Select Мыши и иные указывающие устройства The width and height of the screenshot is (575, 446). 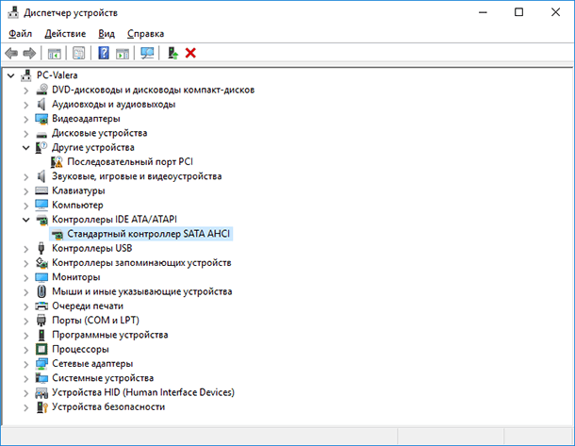[142, 291]
